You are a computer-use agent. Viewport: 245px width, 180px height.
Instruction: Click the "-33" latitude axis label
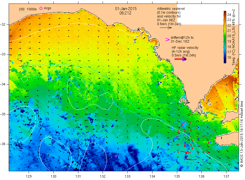point(3,54)
